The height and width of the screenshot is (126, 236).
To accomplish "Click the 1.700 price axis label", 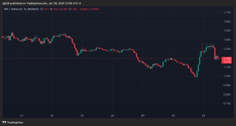I will (227, 12).
